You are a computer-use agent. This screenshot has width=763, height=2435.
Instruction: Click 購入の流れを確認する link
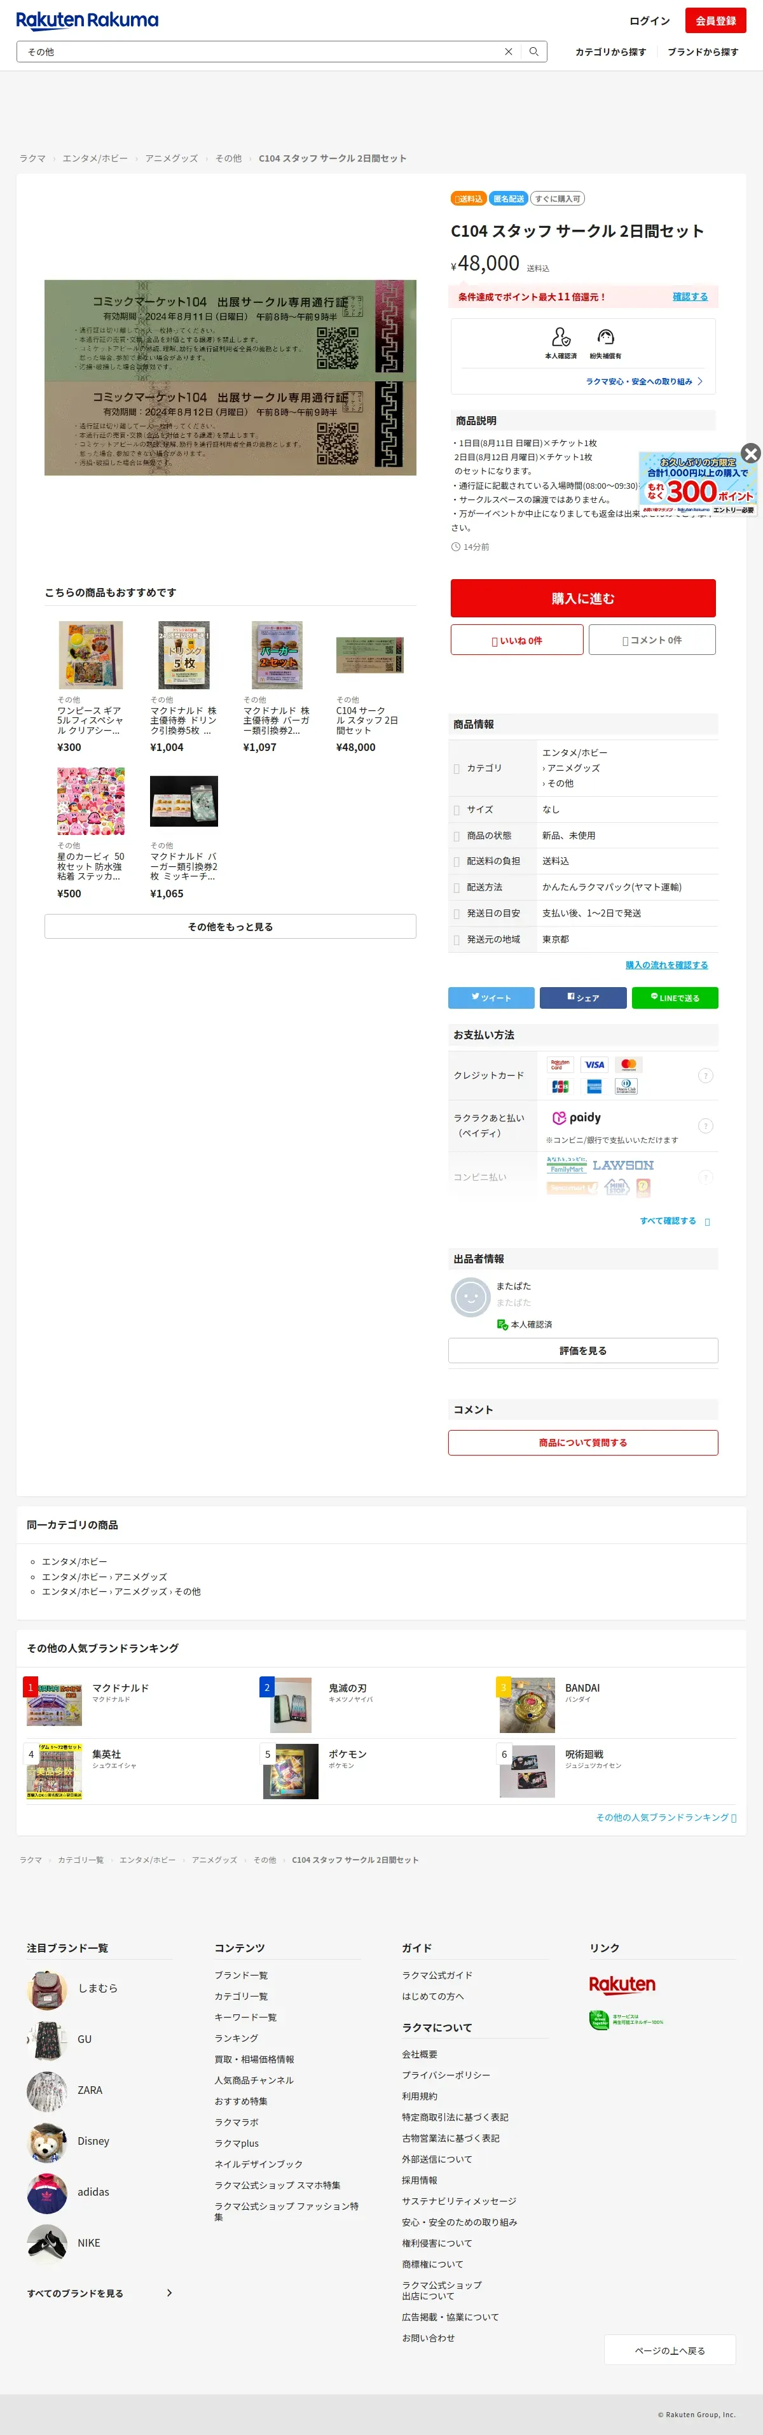coord(667,965)
